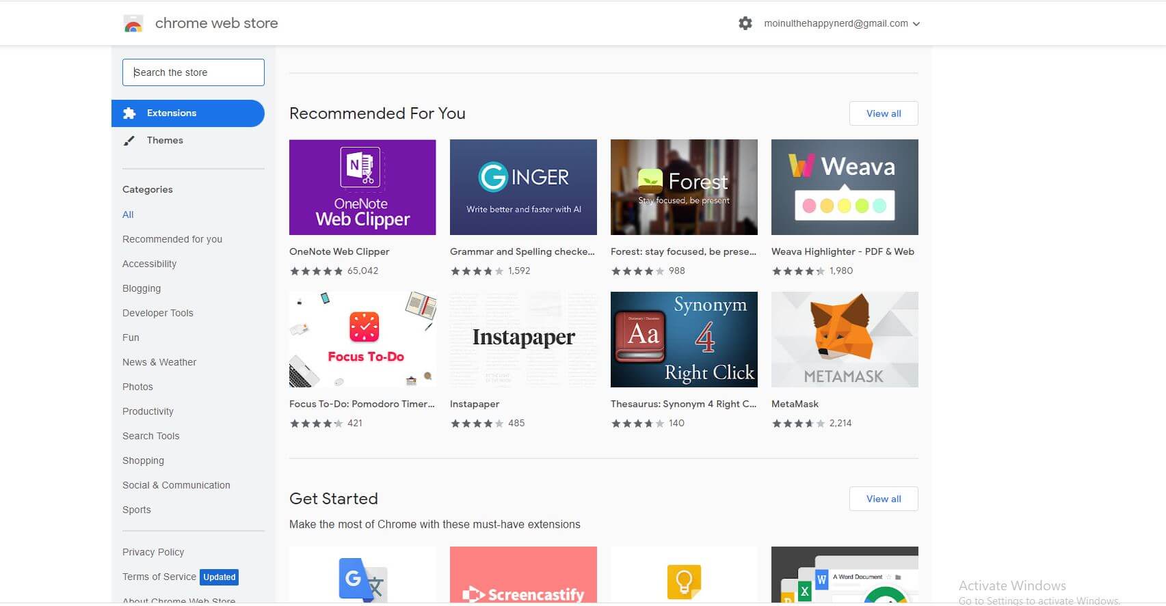Viewport: 1166px width, 606px height.
Task: View all Get Started extensions
Action: point(884,499)
